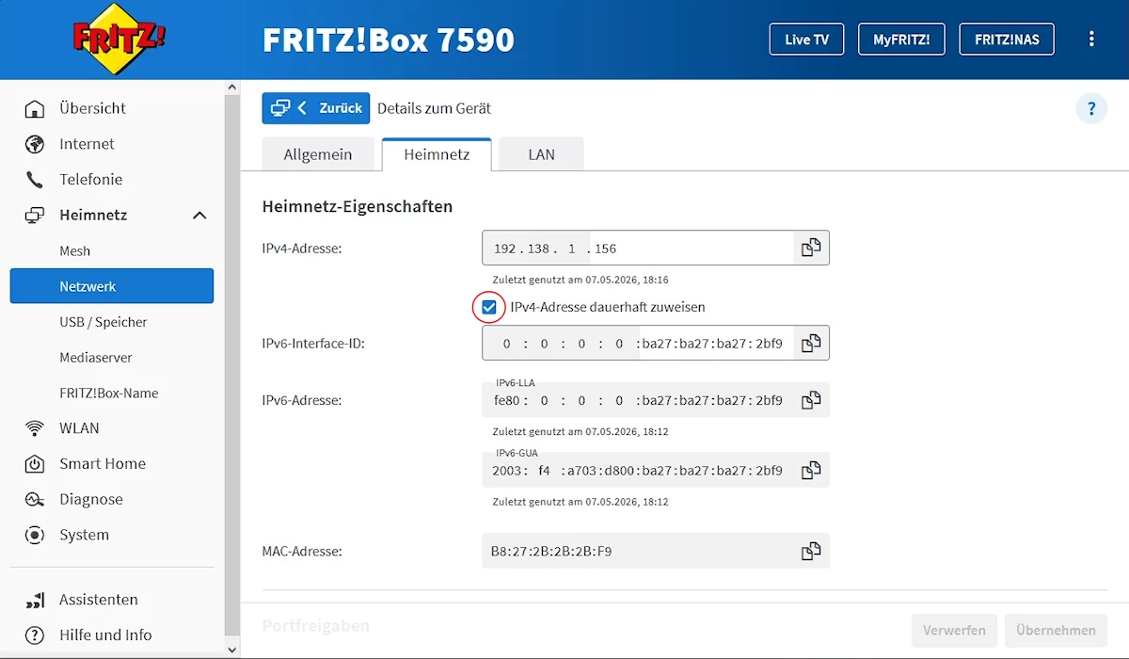Click the Diagnose icon in sidebar
1129x659 pixels.
tap(35, 500)
